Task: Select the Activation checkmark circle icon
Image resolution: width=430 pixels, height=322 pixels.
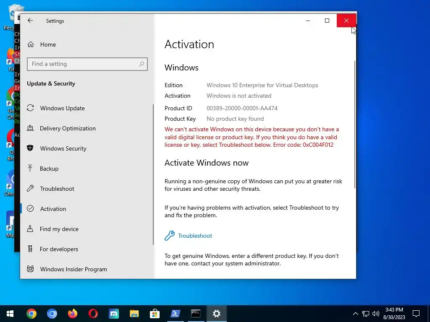Action: (30, 209)
